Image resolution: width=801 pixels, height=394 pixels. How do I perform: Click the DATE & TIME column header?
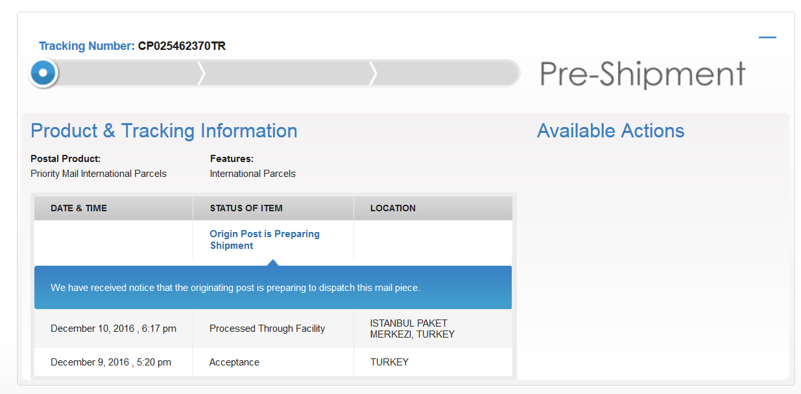click(78, 208)
